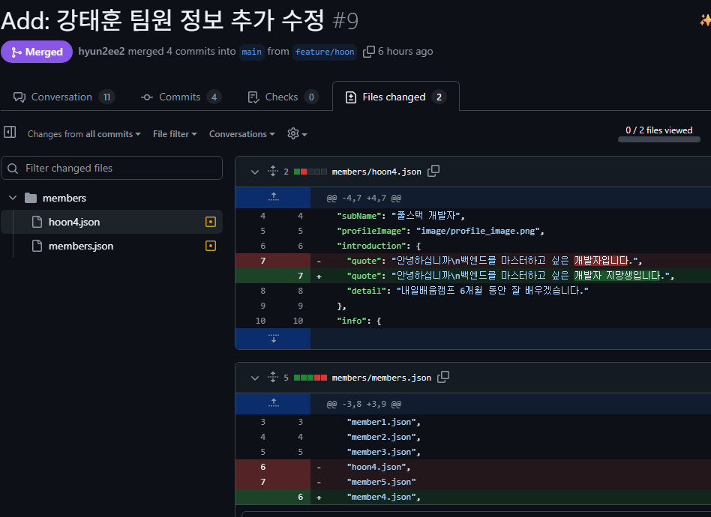The image size is (711, 517).
Task: Click the 6 hours ago timestamp
Action: tap(406, 51)
